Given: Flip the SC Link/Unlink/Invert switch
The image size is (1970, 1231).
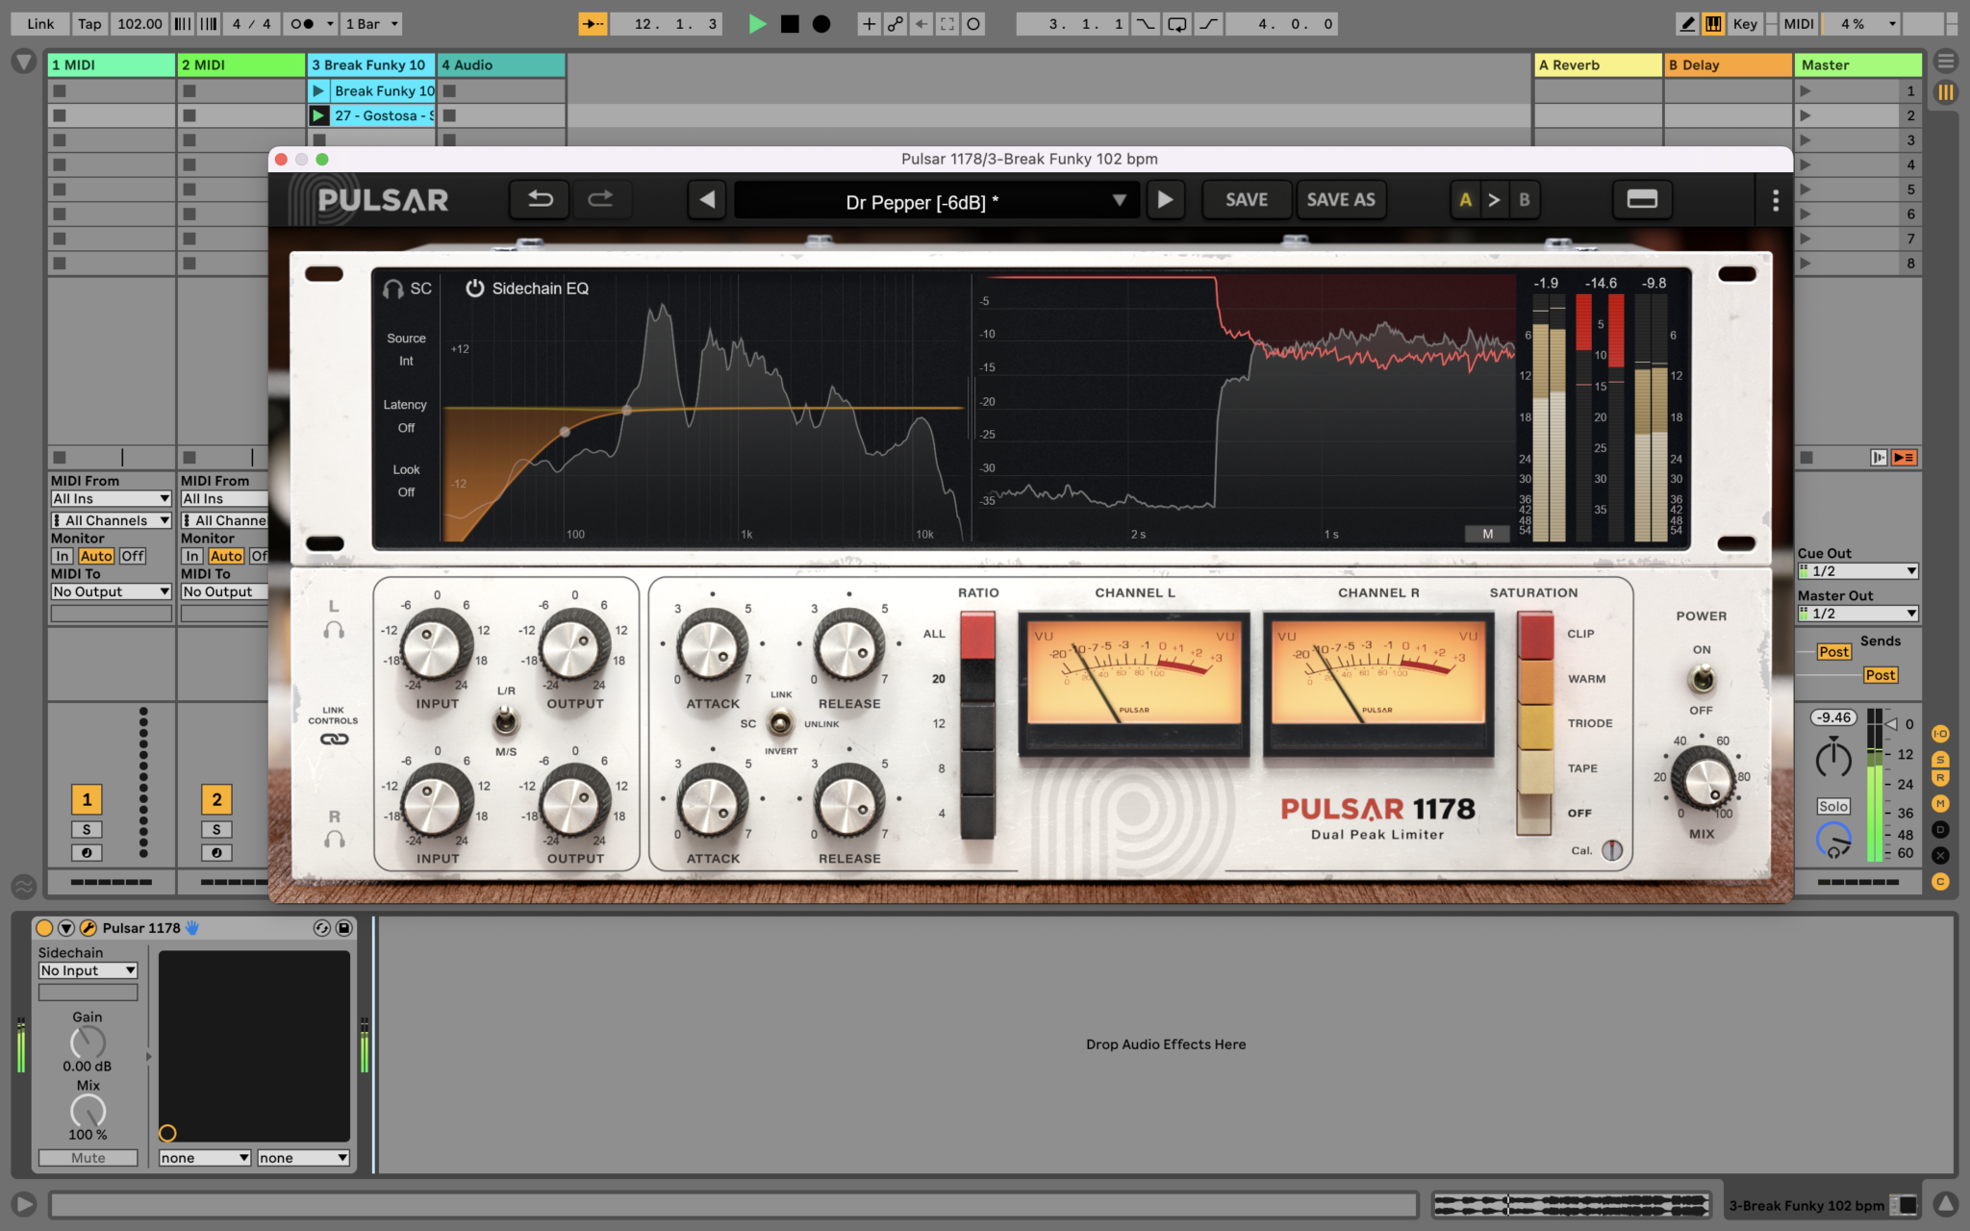Looking at the screenshot, I should [x=780, y=721].
